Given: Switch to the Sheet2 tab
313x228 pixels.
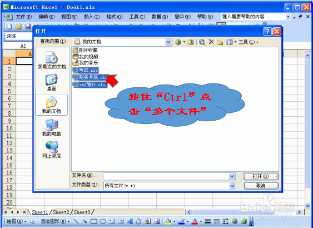Looking at the screenshot, I should click(x=61, y=212).
